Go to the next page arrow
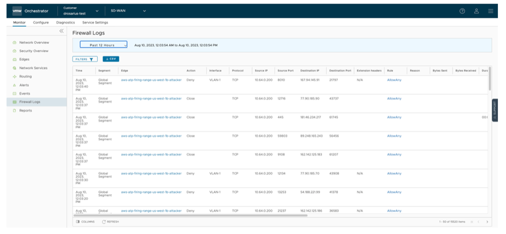The image size is (506, 234). 487,222
